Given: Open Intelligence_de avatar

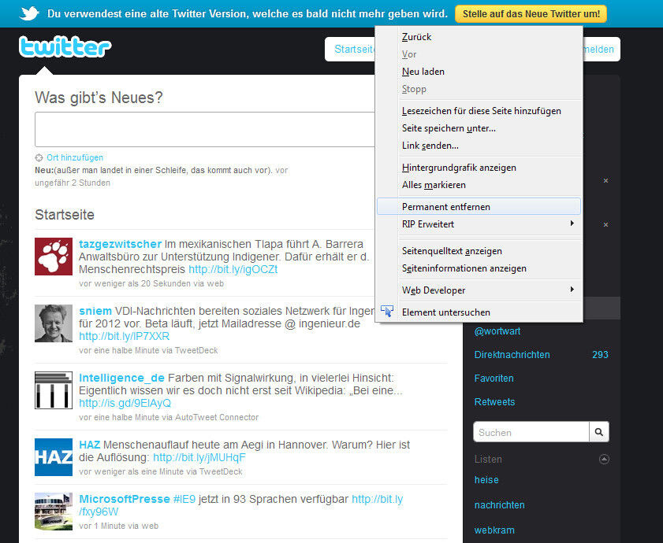Looking at the screenshot, I should 54,390.
